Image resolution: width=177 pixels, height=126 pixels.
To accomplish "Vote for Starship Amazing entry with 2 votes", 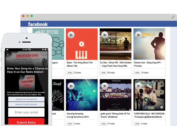I will (x=70, y=123).
